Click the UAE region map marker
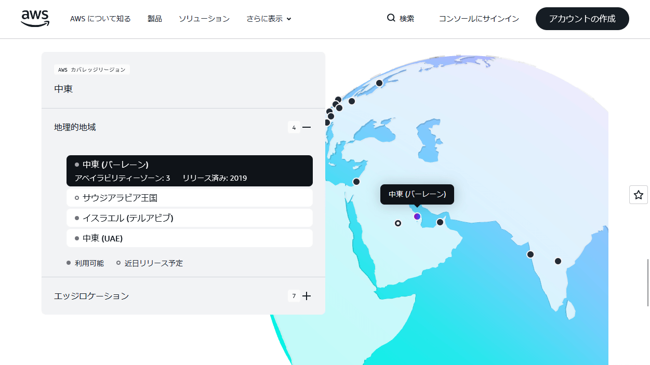This screenshot has width=650, height=365. pyautogui.click(x=440, y=222)
